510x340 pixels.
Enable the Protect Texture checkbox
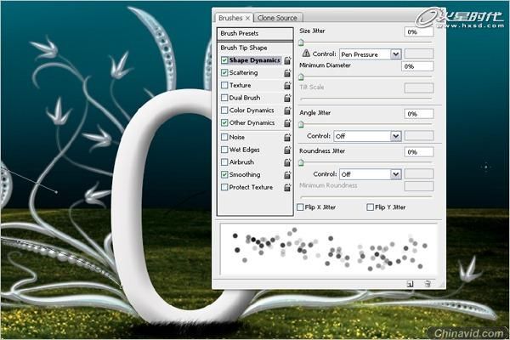coord(224,187)
